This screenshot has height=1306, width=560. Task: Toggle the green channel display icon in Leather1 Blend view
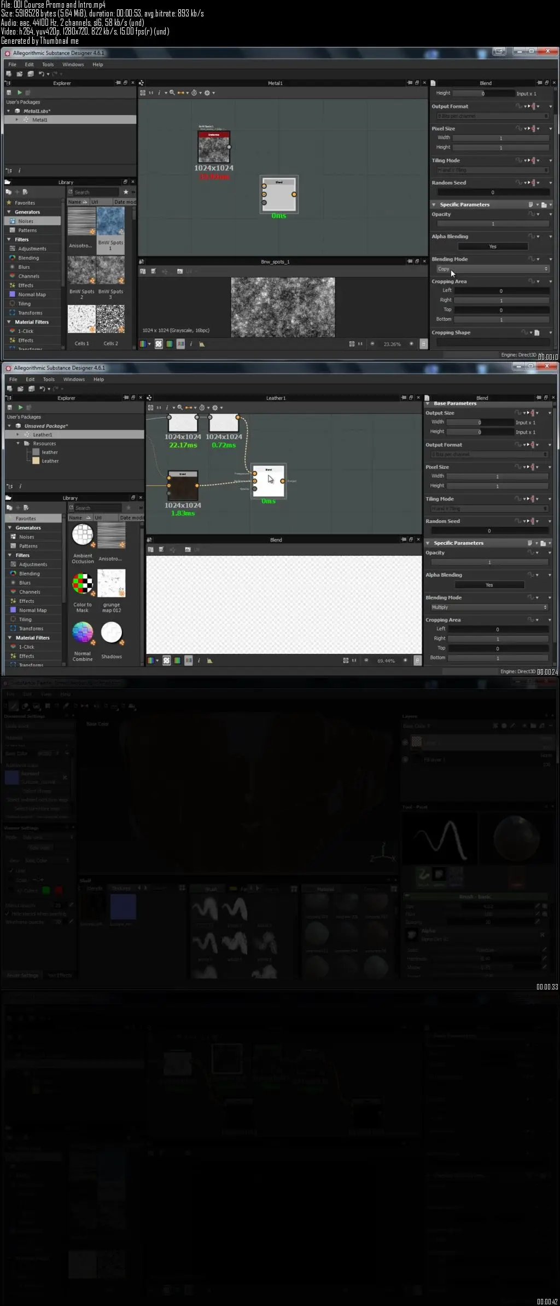tap(177, 660)
